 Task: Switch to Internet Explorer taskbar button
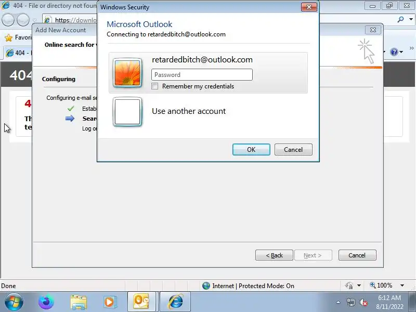[x=175, y=302]
